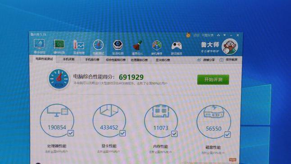Viewport: 291px width, 164px height.
Task: Click the 微博分享 share link
Action: [x=206, y=60]
